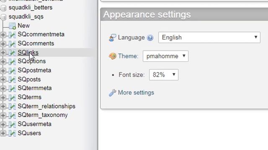Click the SQposts table icon
This screenshot has width=268, height=150.
click(12, 80)
